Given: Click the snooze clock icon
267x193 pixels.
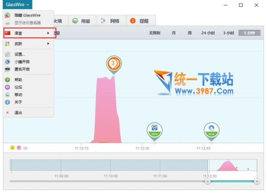Looking at the screenshot, I should click(7, 62).
